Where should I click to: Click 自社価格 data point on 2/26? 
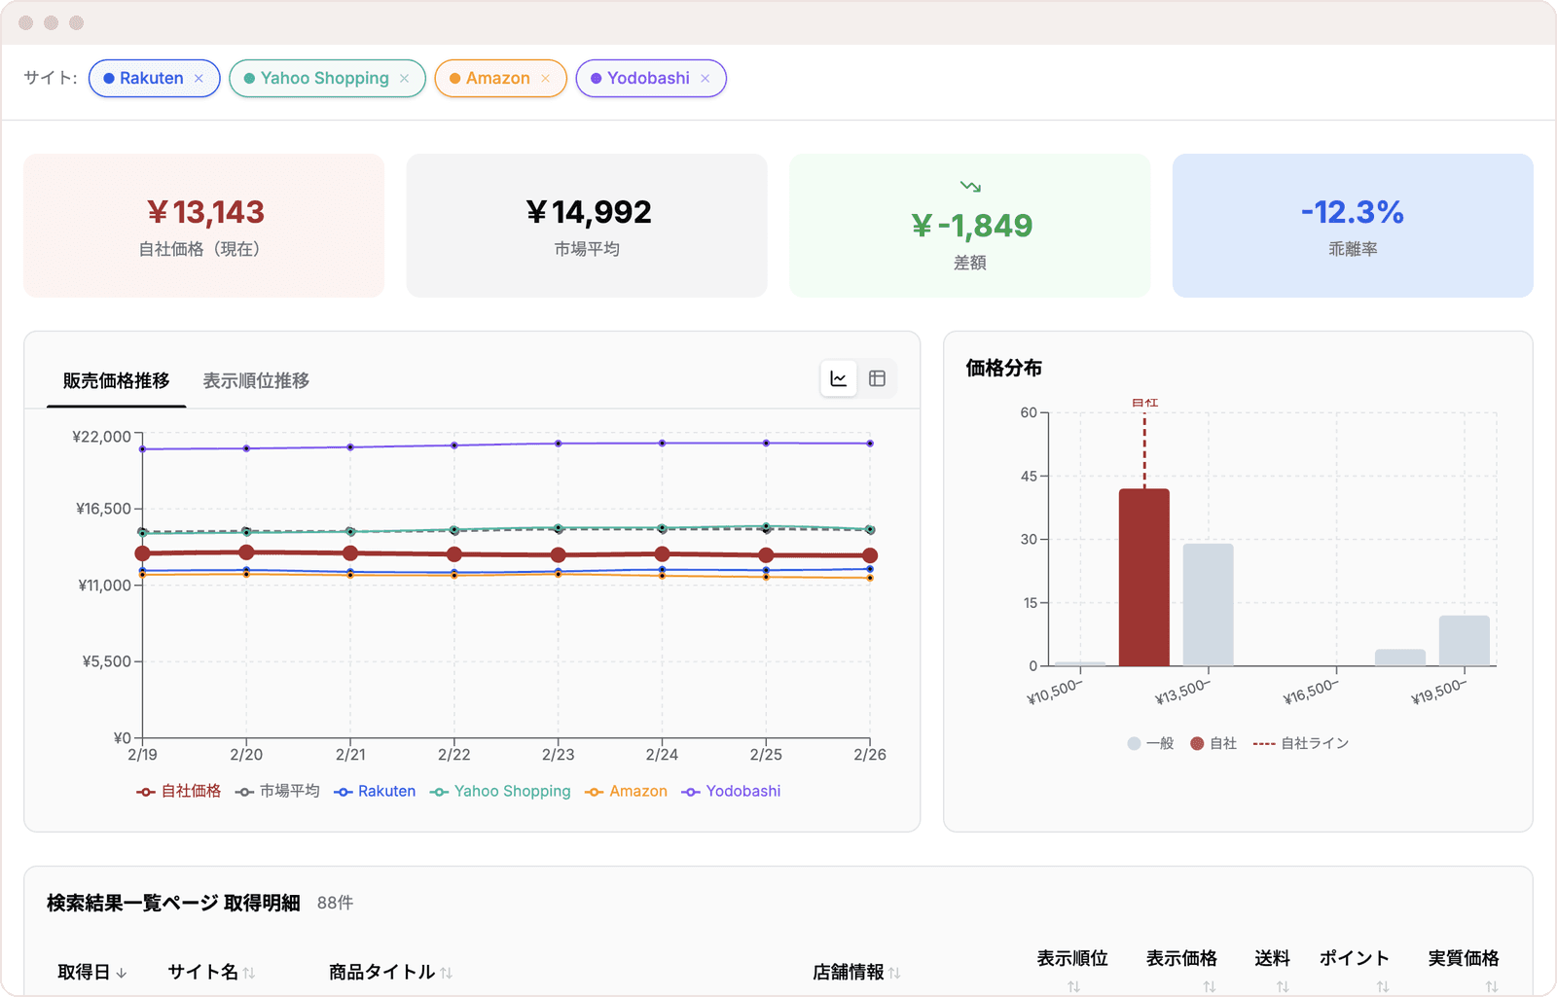[870, 555]
